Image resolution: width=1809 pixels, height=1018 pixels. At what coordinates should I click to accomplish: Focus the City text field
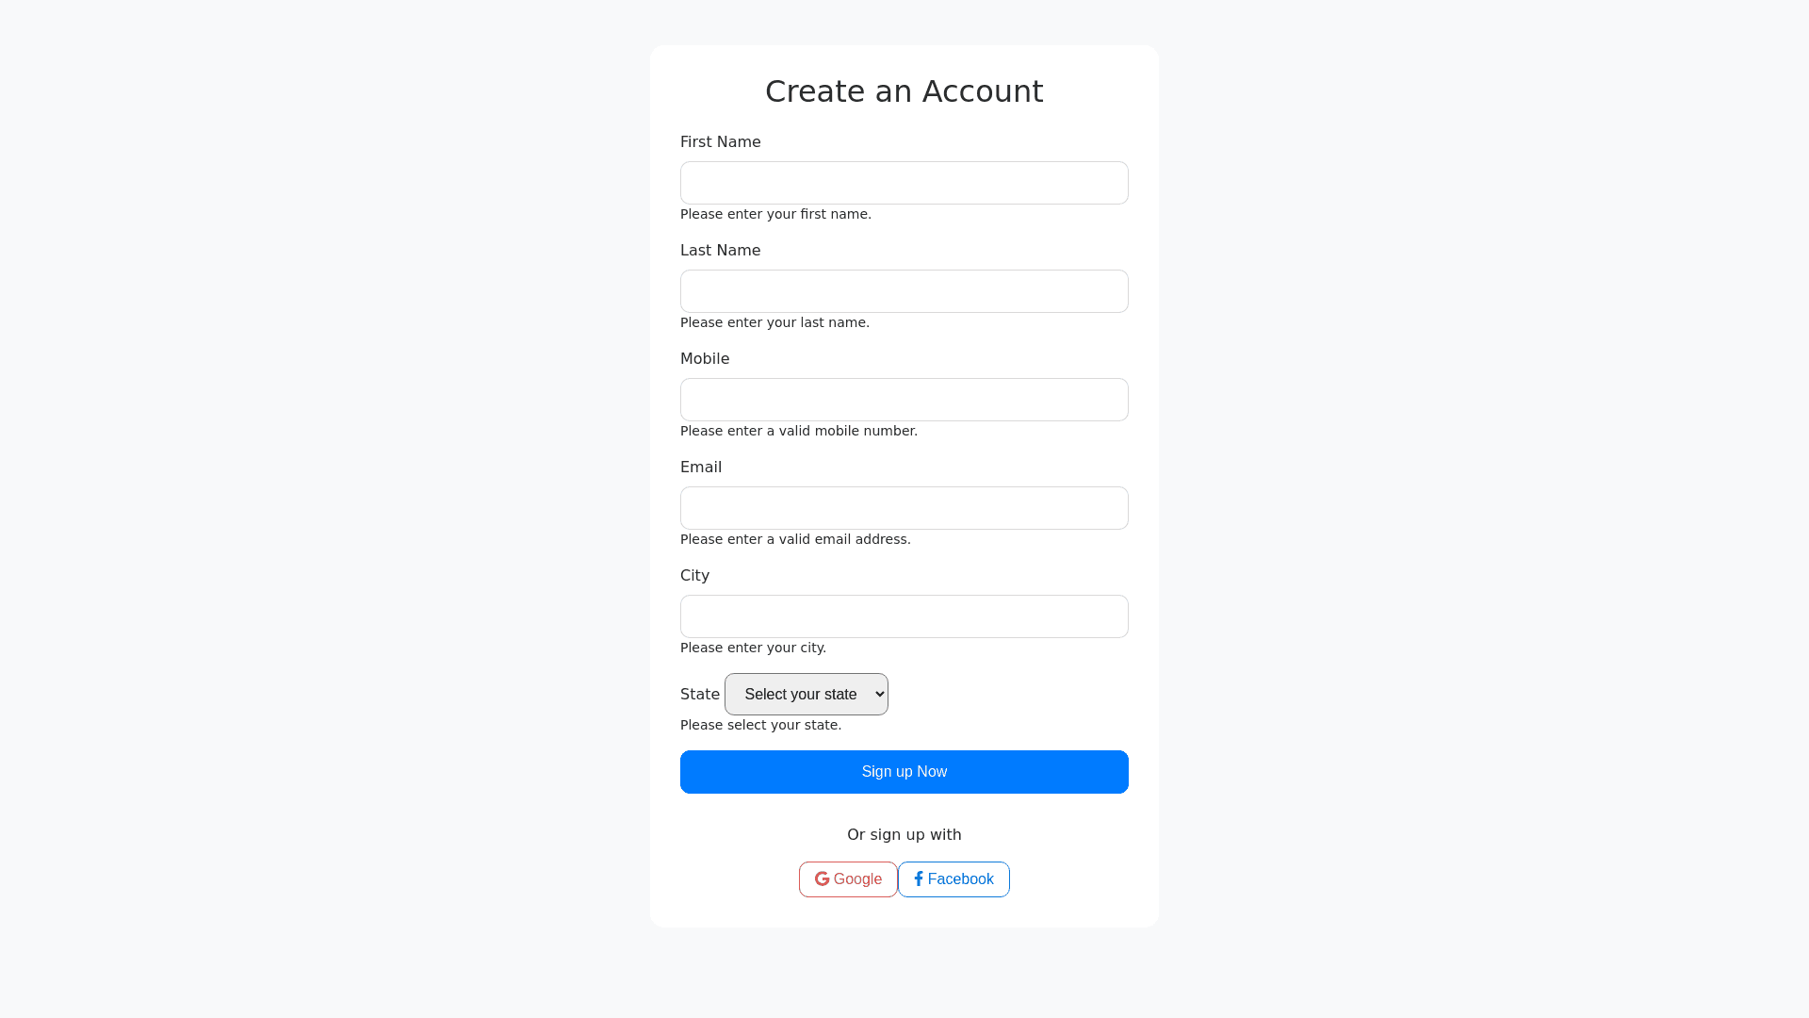904,616
